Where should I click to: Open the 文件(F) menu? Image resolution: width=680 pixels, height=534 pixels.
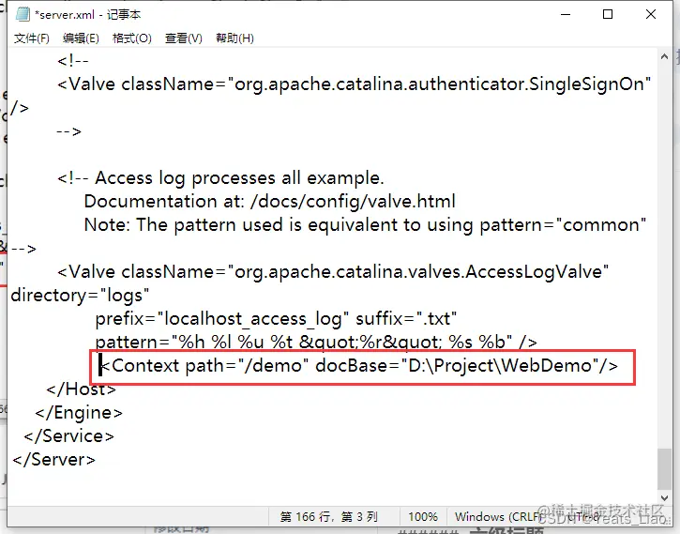pos(32,38)
